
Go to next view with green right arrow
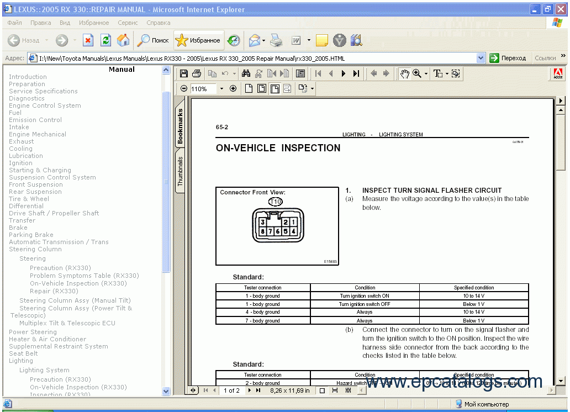pyautogui.click(x=386, y=73)
